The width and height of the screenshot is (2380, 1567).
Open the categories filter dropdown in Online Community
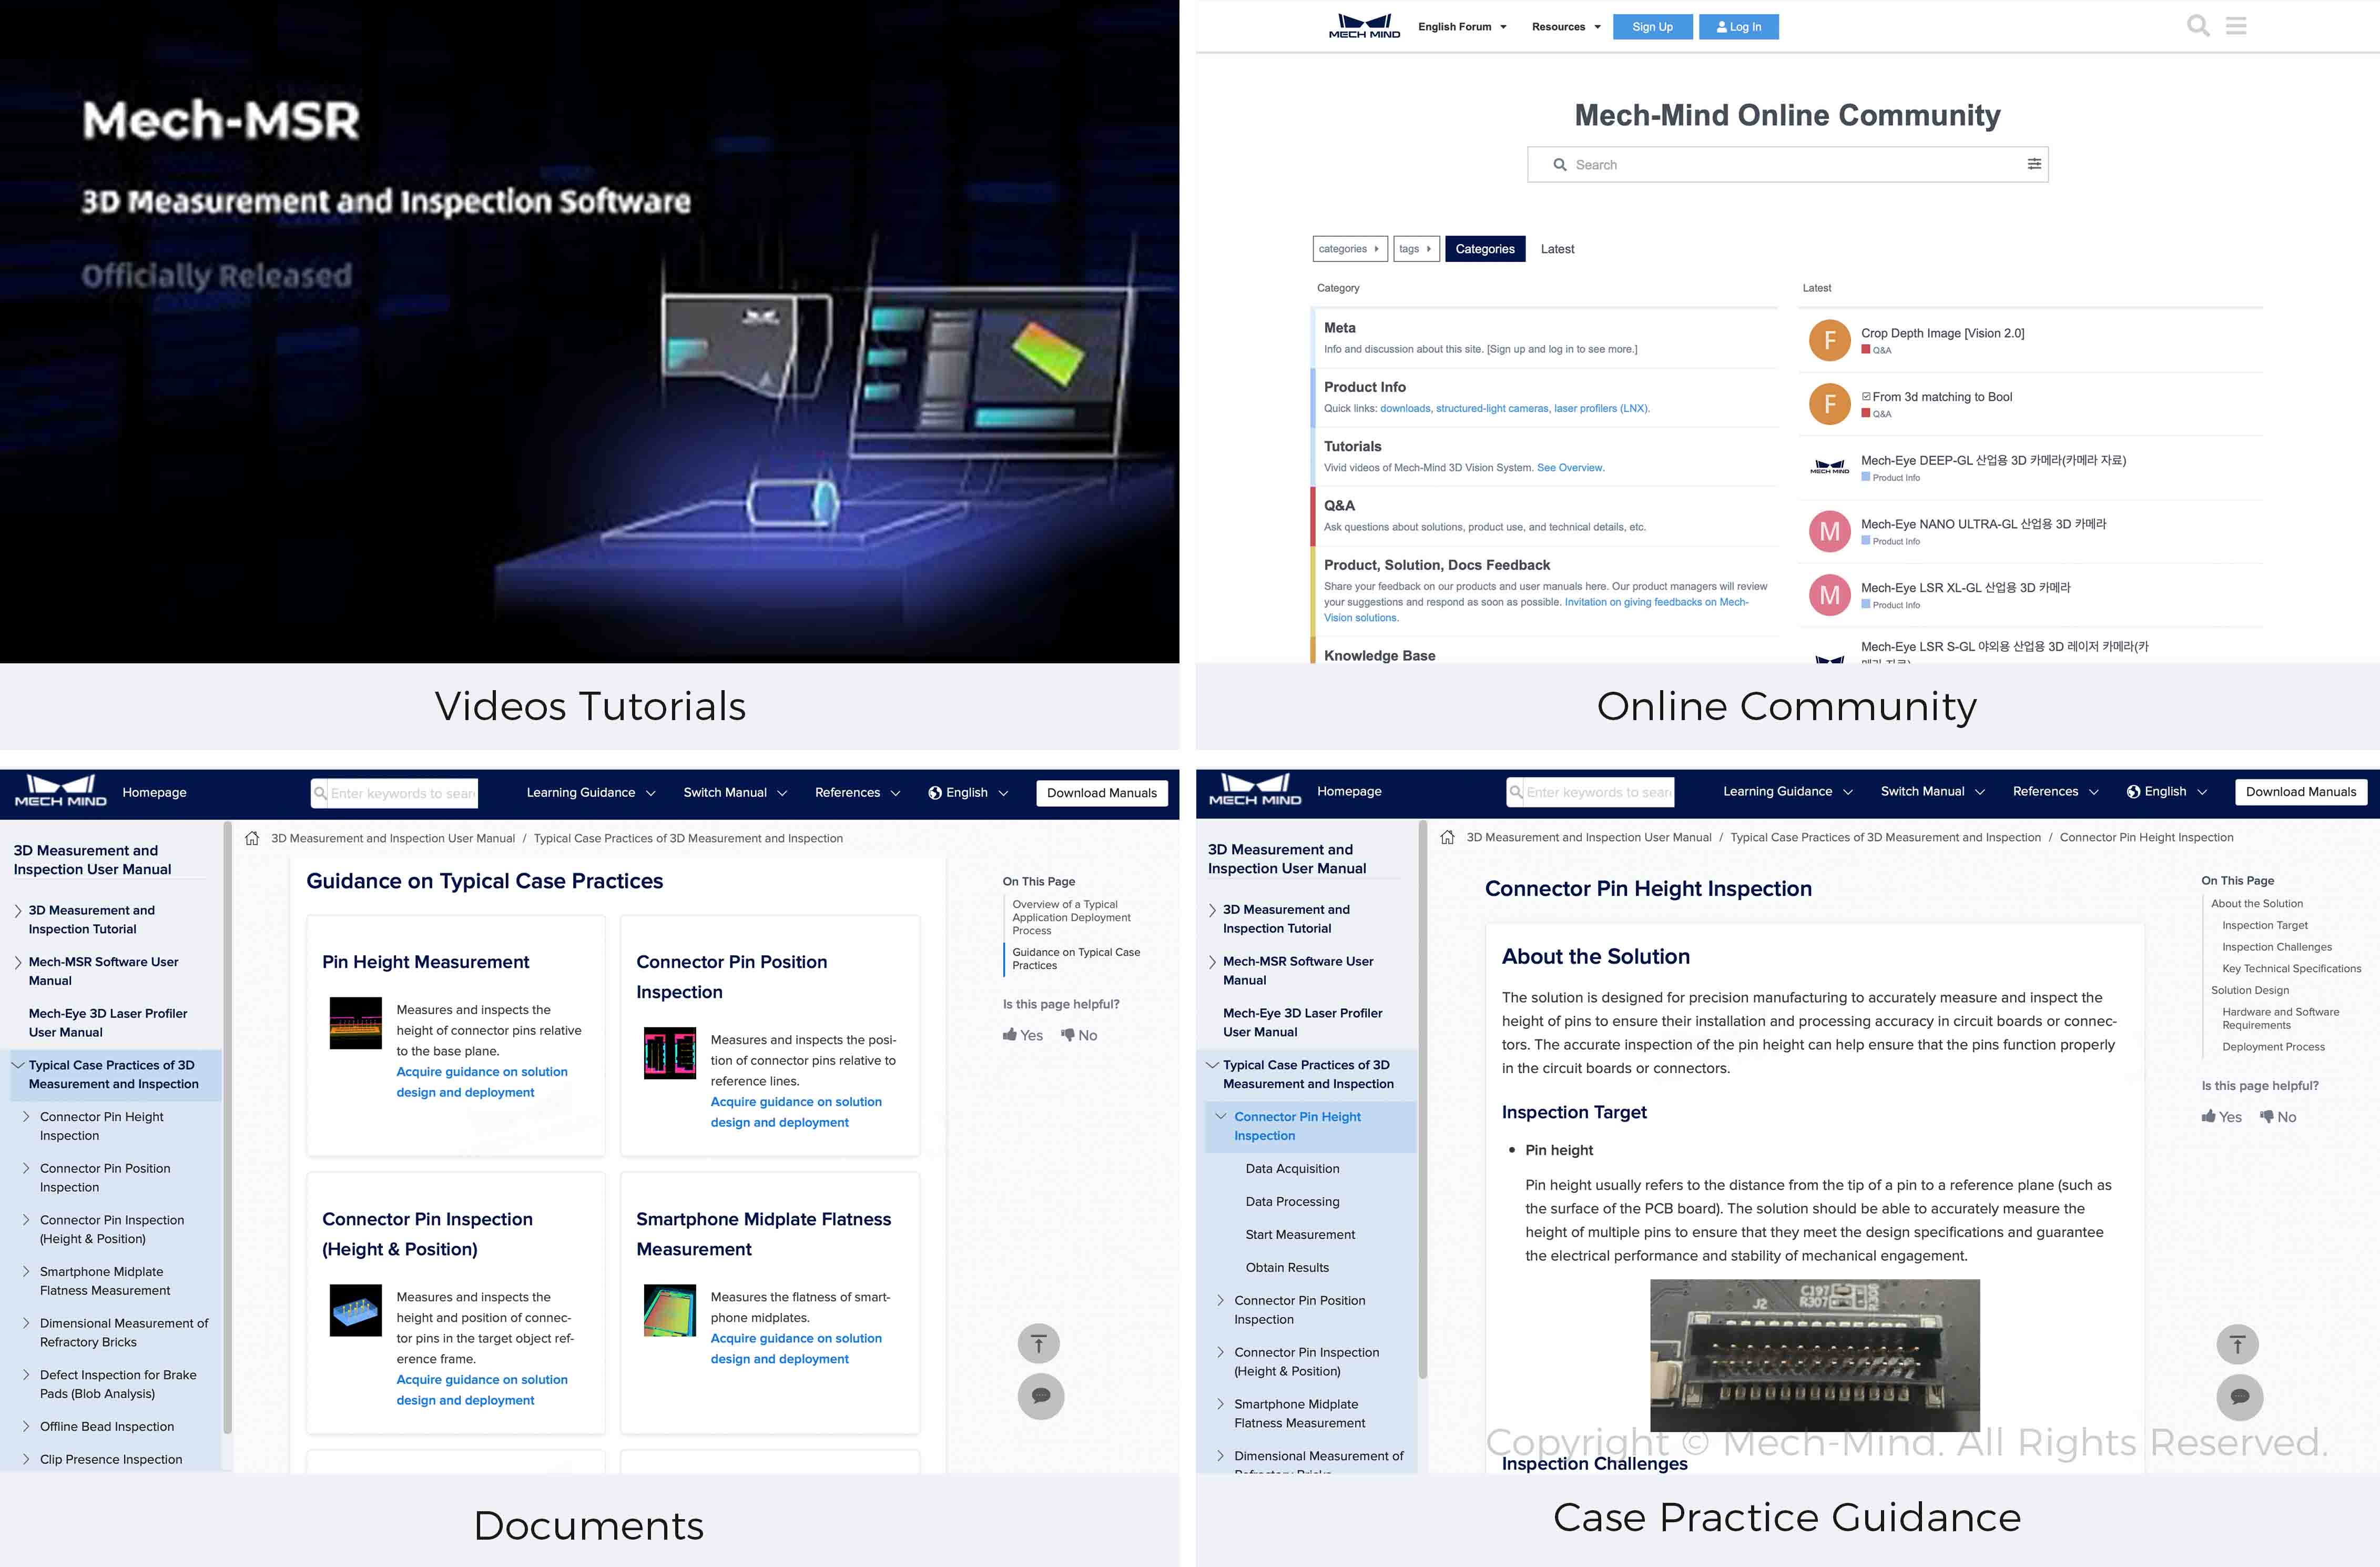[1350, 249]
